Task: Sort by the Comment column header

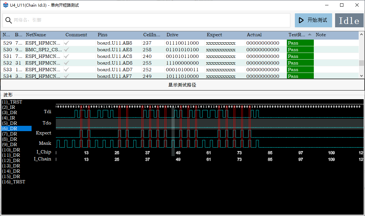Action: [x=76, y=35]
